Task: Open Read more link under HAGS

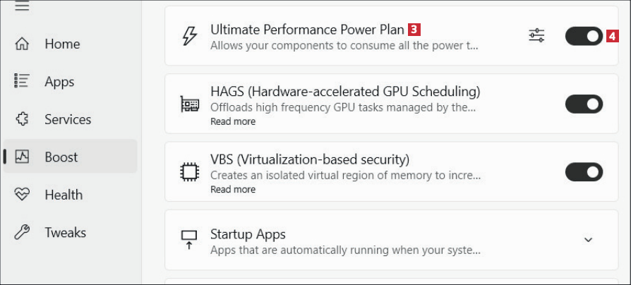Action: point(233,121)
